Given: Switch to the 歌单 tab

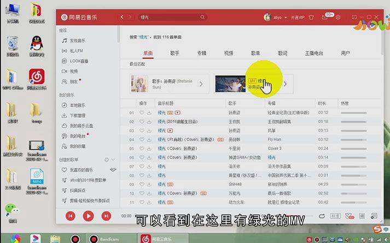Looking at the screenshot, I should coord(255,53).
